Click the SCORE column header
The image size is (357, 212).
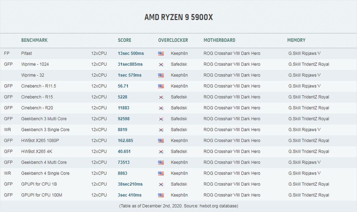(x=124, y=40)
